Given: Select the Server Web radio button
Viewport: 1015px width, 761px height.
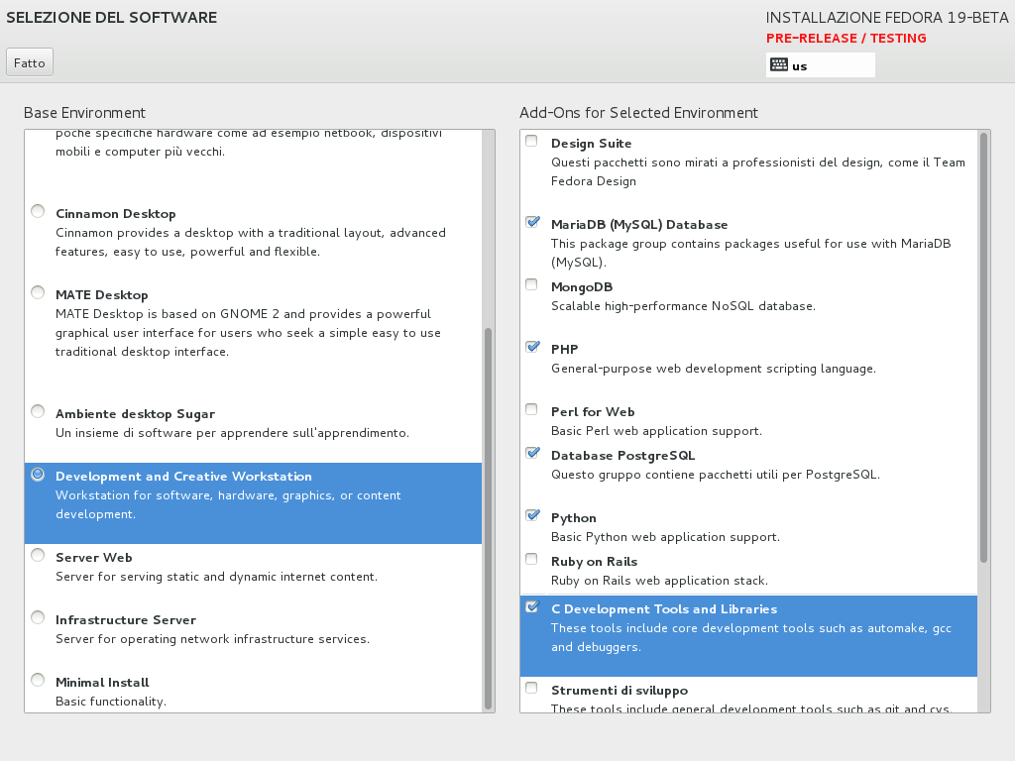Looking at the screenshot, I should [x=39, y=555].
